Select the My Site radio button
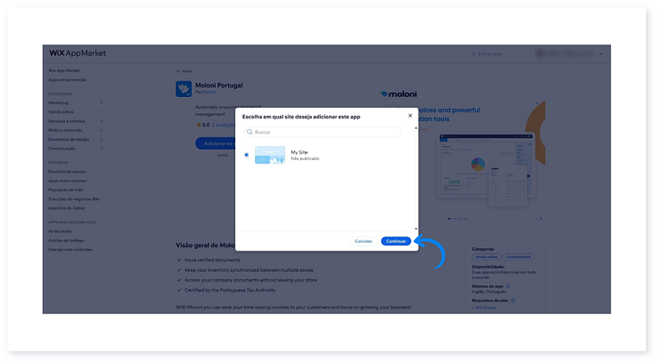 246,154
